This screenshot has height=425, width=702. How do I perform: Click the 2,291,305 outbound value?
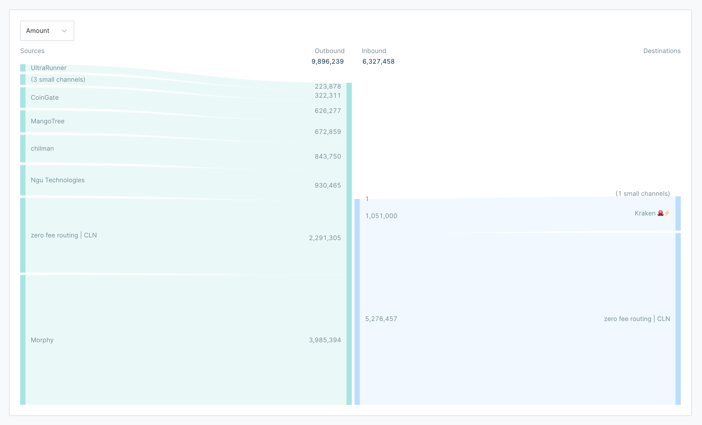[x=325, y=238]
